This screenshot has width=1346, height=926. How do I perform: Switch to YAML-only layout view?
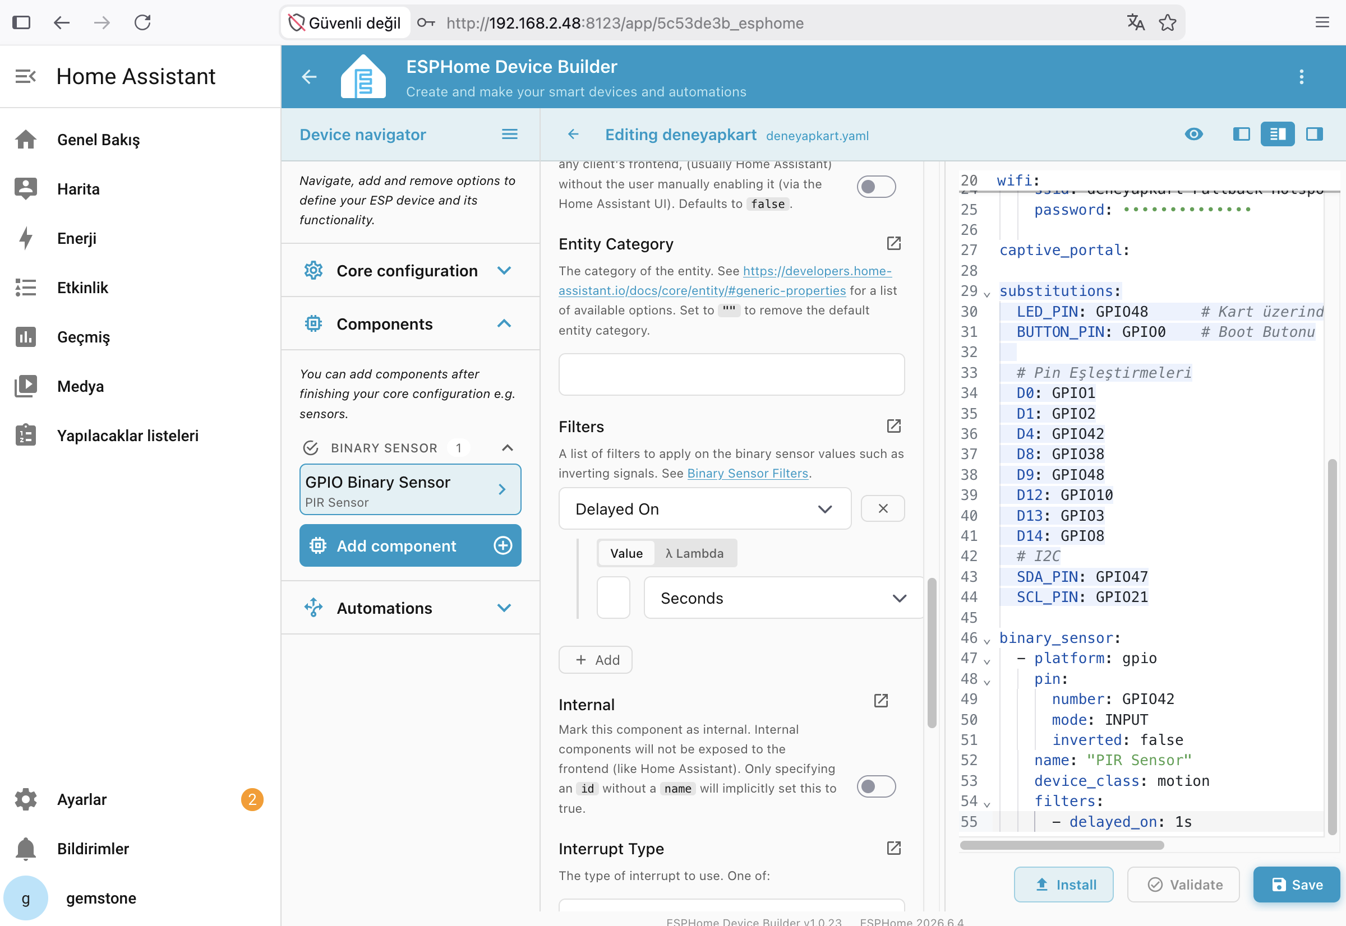pyautogui.click(x=1315, y=135)
